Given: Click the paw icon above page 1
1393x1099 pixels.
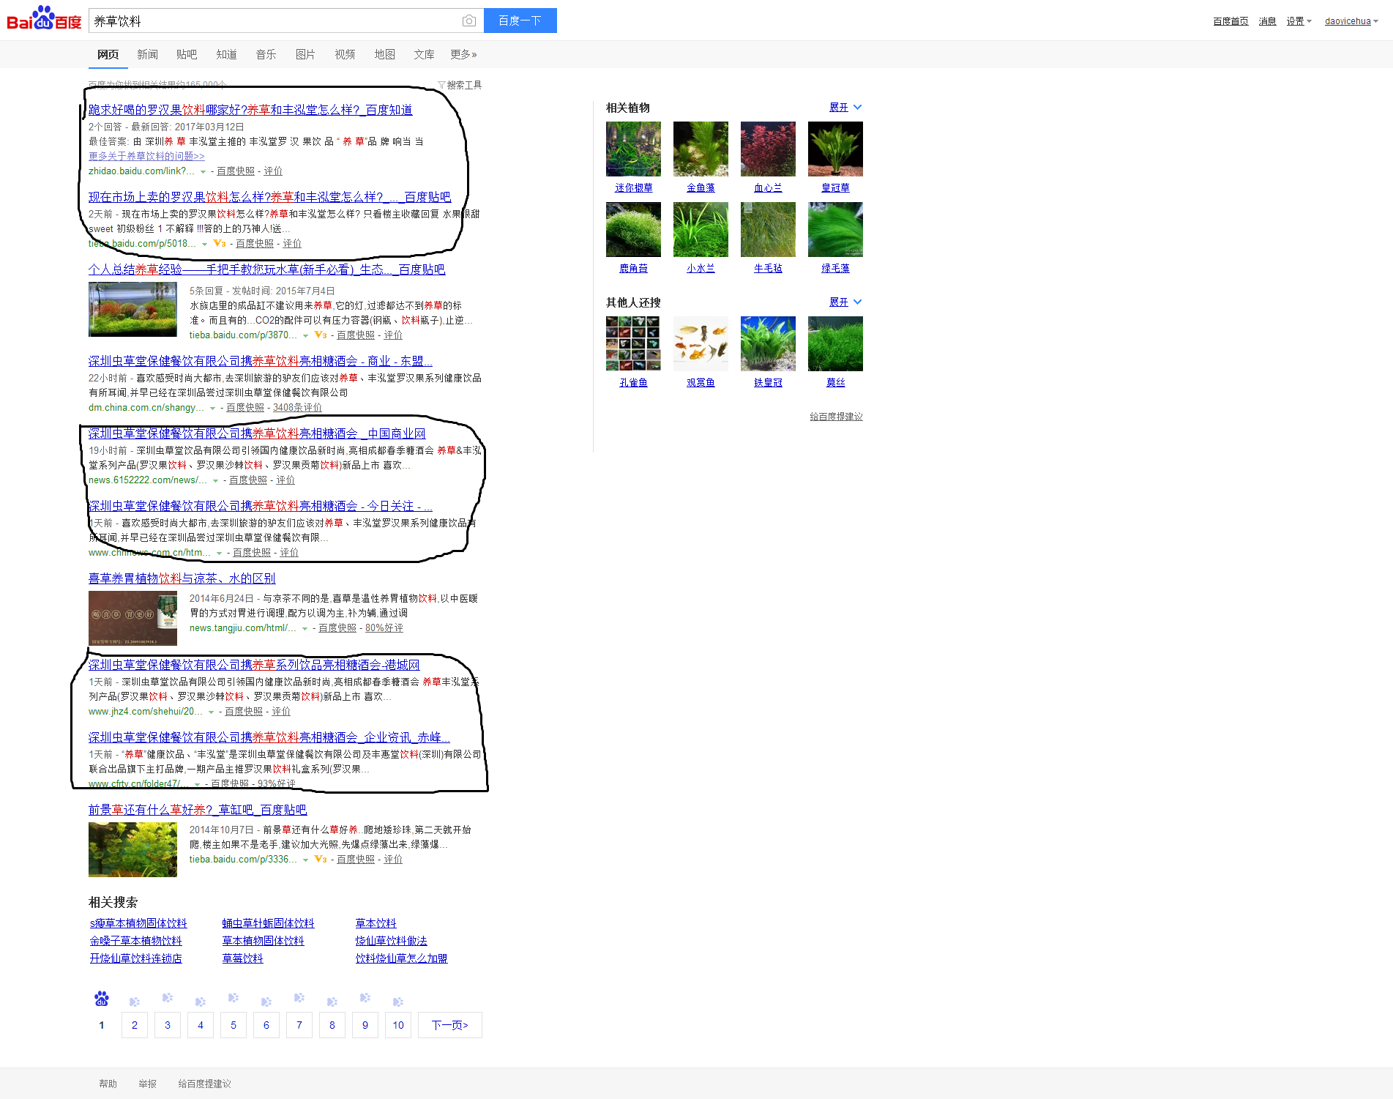Looking at the screenshot, I should pos(102,999).
